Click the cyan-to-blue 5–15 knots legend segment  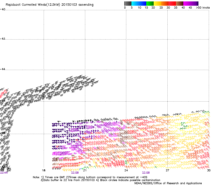coord(139,3)
